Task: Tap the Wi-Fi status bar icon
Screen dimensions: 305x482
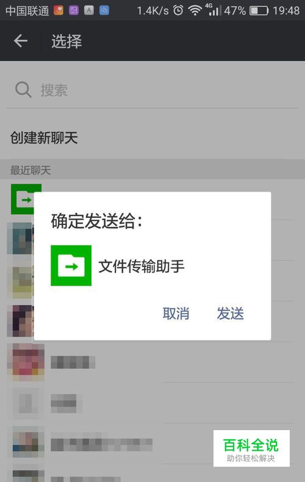Action: coord(195,11)
